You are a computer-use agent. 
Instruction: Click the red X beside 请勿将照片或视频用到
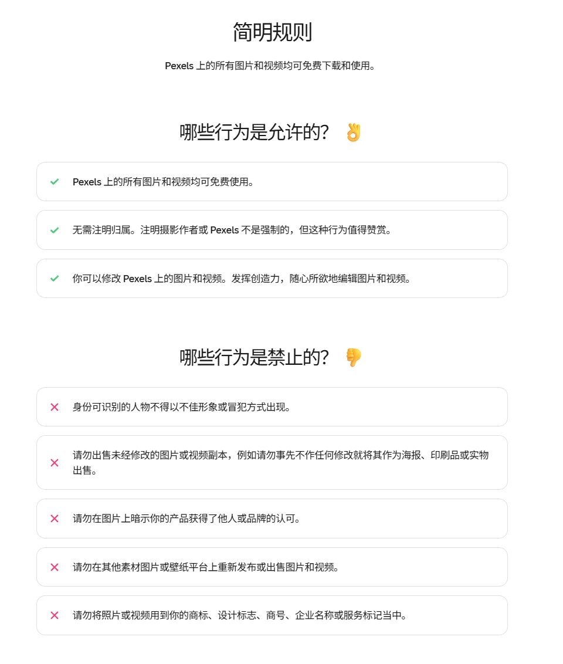tap(55, 615)
